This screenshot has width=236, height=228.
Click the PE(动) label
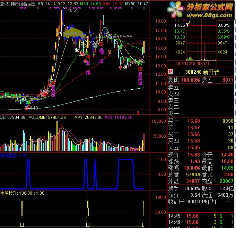point(209,202)
